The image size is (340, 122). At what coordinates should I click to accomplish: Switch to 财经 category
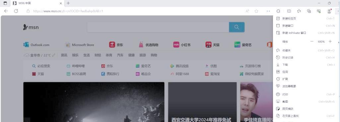(x=98, y=55)
